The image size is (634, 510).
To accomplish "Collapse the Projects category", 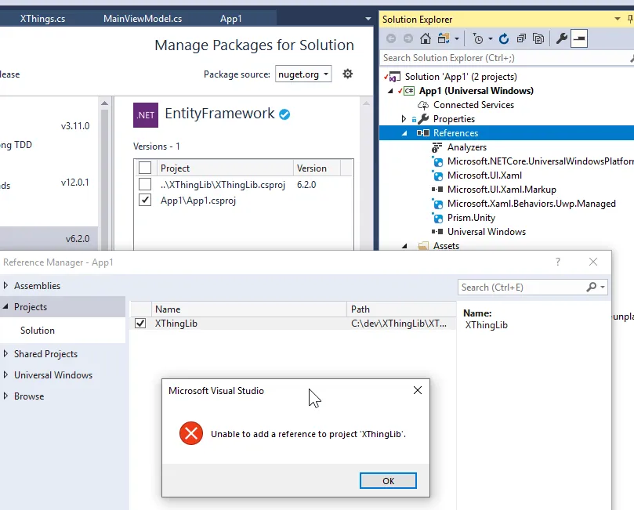I will pyautogui.click(x=5, y=307).
